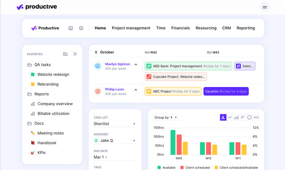
Task: Click the chart icon beside Billable utilization
Action: 33,114
